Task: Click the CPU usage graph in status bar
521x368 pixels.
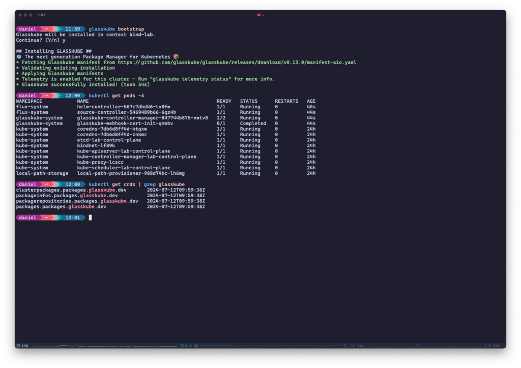Action: pyautogui.click(x=102, y=346)
